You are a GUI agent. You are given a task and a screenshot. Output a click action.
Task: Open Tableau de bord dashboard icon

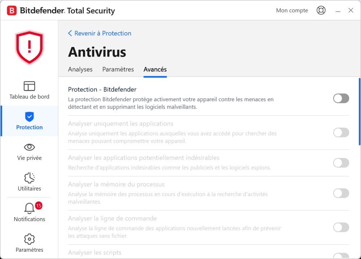click(x=29, y=86)
